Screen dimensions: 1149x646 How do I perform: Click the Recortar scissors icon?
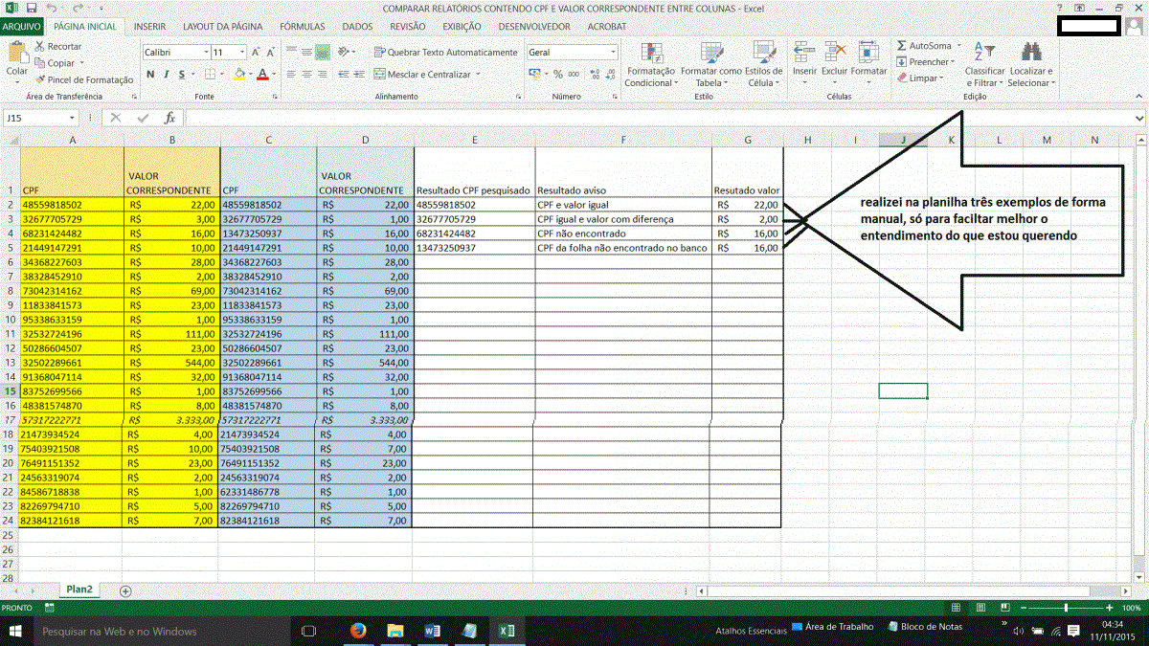(39, 46)
